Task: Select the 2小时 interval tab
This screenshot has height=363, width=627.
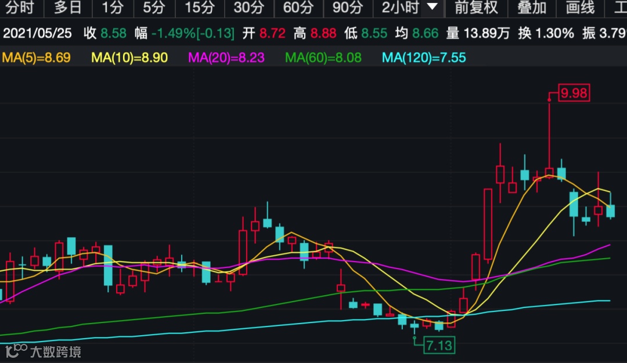Action: [x=400, y=8]
